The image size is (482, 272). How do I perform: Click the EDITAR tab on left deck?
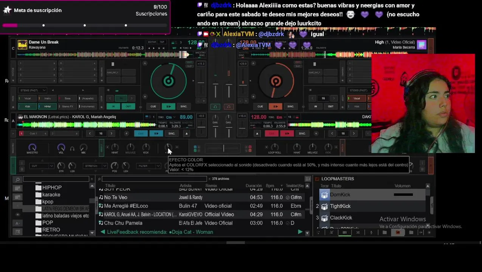(152, 42)
